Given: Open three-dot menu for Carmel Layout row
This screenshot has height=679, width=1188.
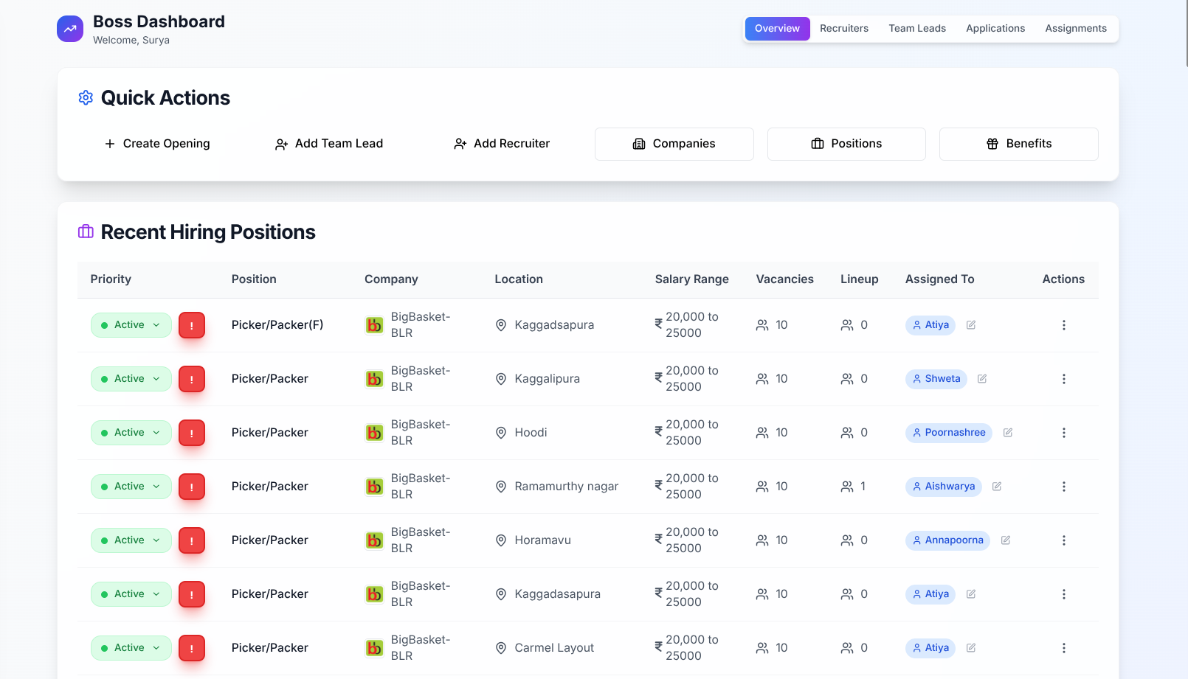Looking at the screenshot, I should tap(1063, 648).
